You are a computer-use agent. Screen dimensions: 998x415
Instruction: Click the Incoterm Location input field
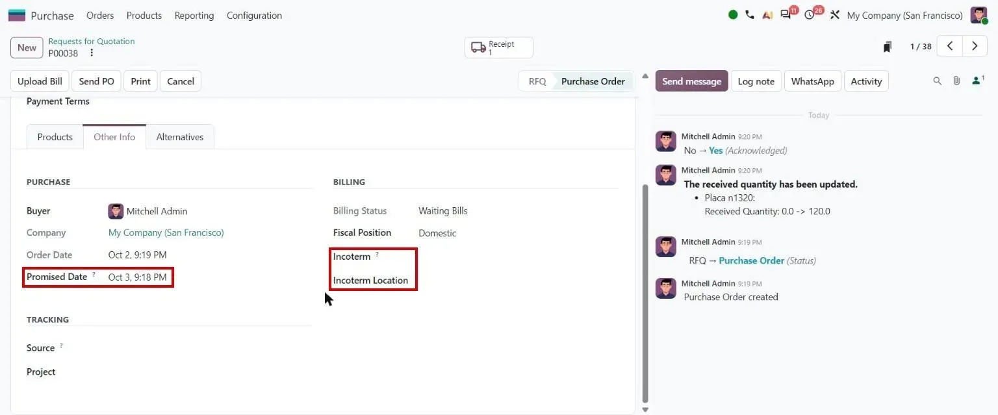pos(517,281)
